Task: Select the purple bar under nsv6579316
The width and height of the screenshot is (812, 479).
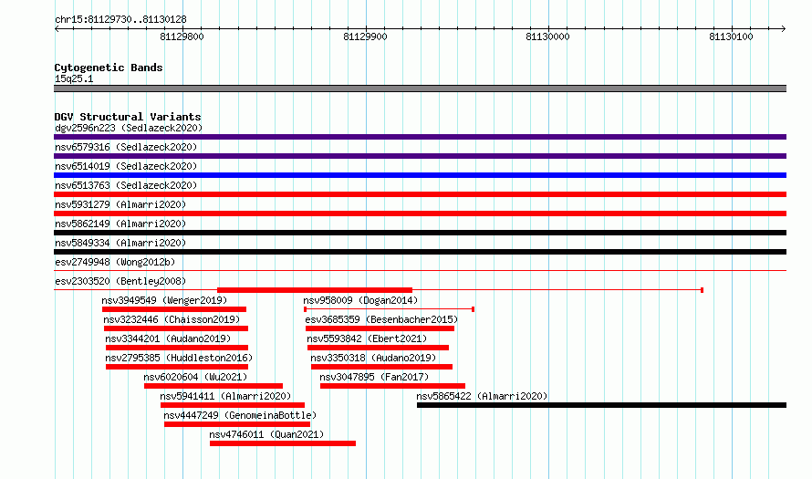Action: [x=420, y=156]
